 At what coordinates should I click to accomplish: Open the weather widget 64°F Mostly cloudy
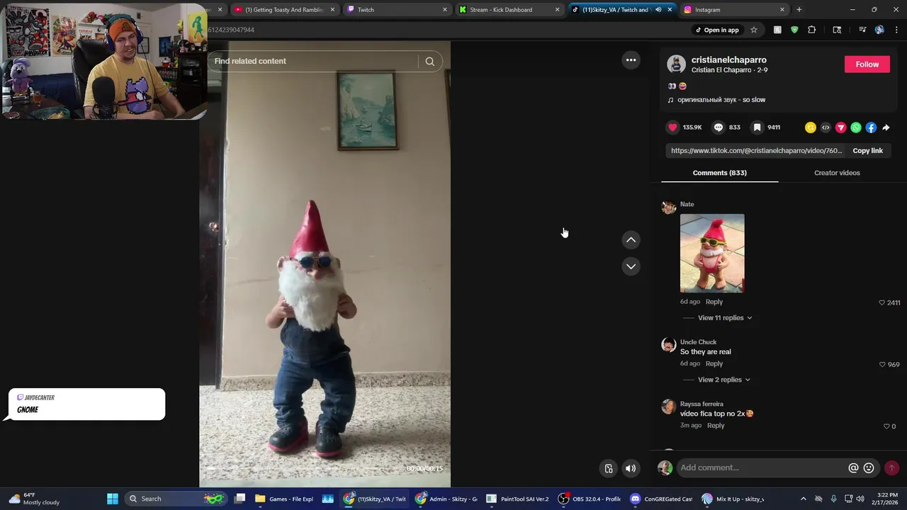coord(34,499)
